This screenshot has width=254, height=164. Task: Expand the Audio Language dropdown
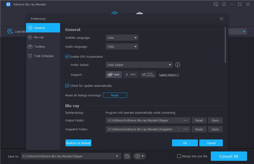[x=122, y=46]
